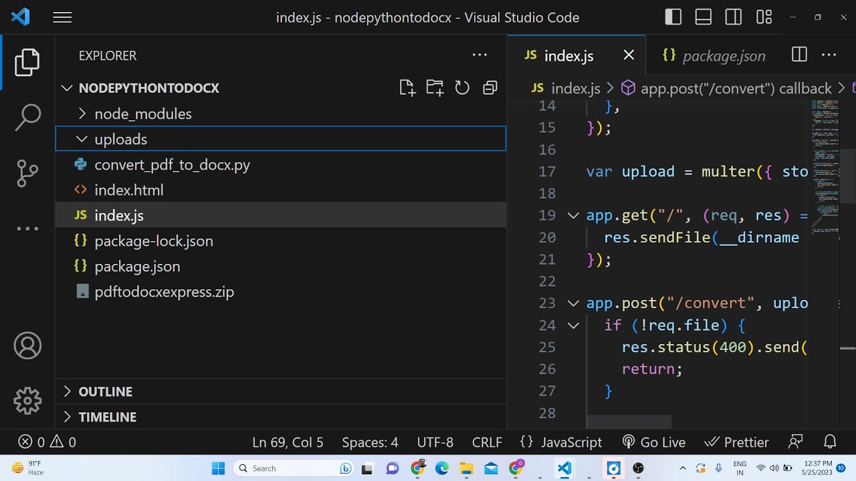
Task: Expand the TIMELINE section
Action: click(x=107, y=417)
